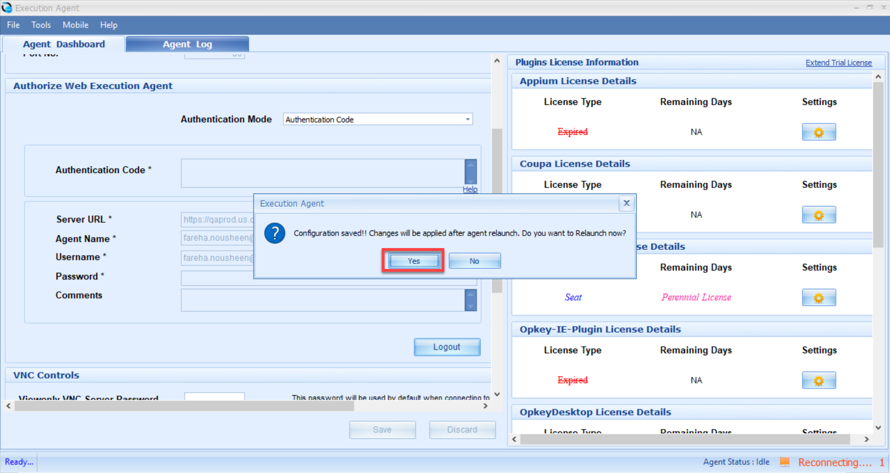The image size is (890, 473).
Task: Click the question mark dialog icon
Action: 275,233
